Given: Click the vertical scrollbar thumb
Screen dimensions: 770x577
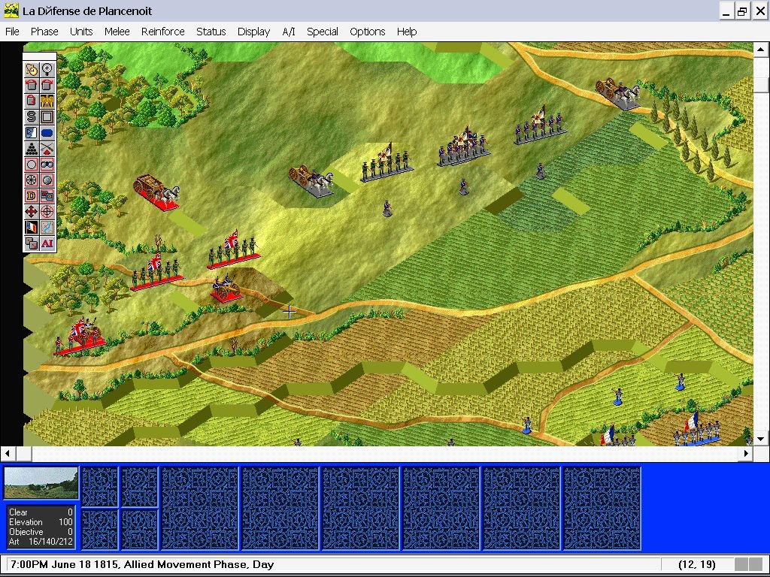Looking at the screenshot, I should pos(761,85).
